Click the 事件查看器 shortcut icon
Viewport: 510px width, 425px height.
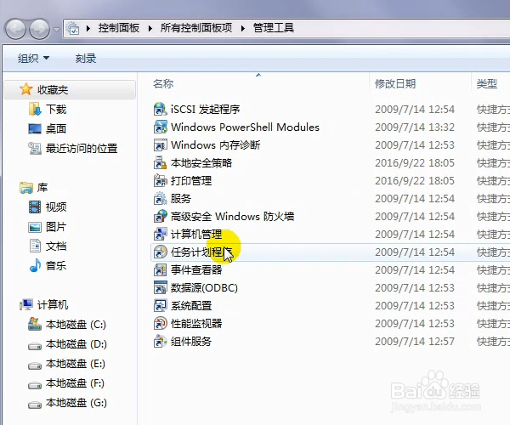coord(161,270)
